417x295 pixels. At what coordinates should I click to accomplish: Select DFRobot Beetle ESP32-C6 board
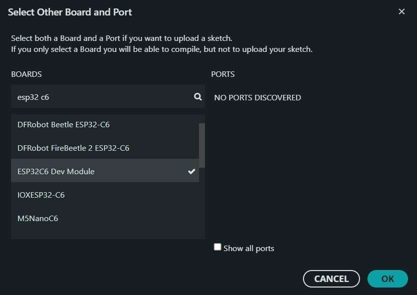tap(63, 124)
